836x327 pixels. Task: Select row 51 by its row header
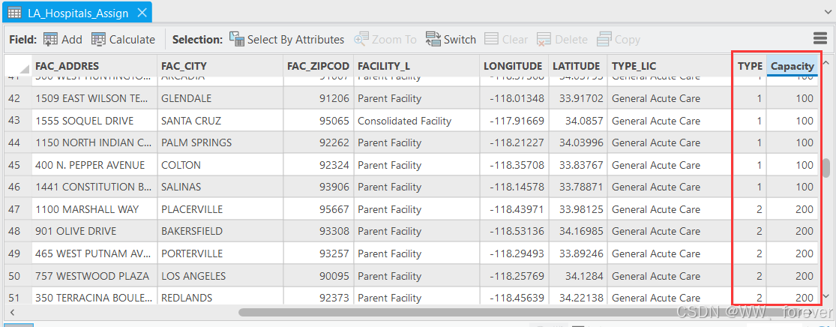(x=17, y=296)
